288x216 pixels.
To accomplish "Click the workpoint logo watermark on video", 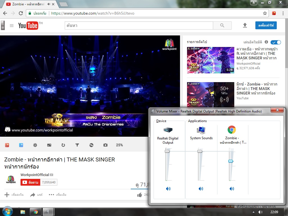I will pos(169,44).
